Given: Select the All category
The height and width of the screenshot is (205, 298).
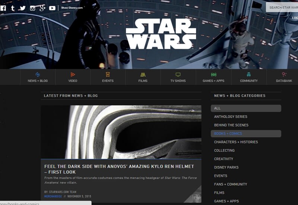Looking at the screenshot, I should click(246, 108).
